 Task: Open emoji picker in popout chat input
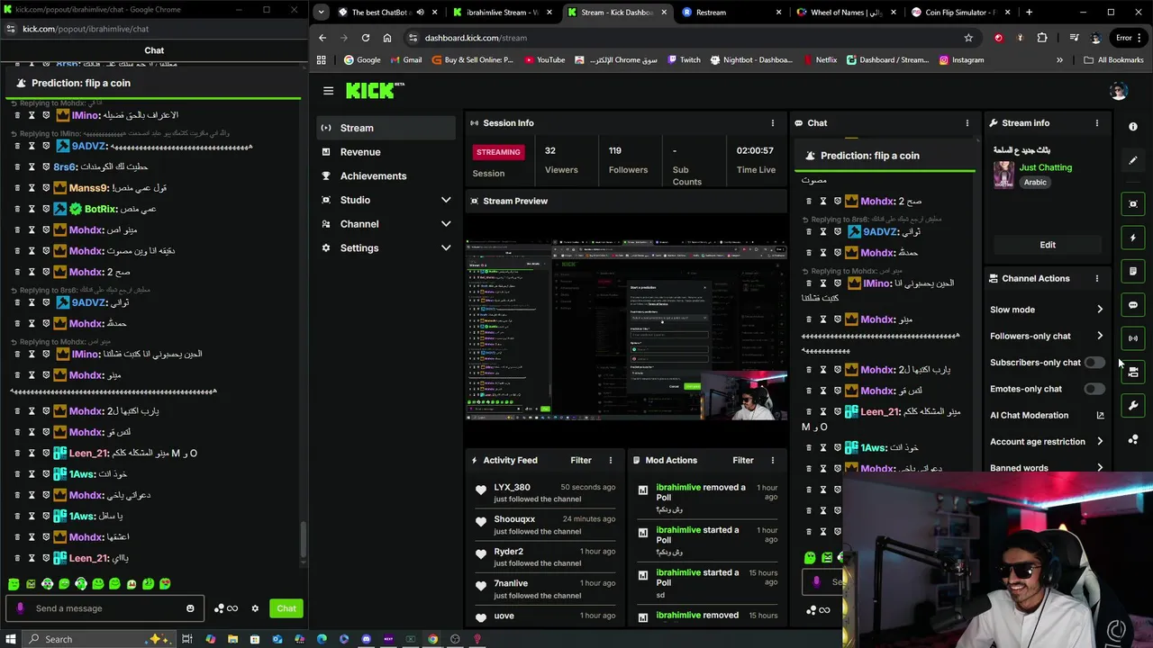[190, 608]
